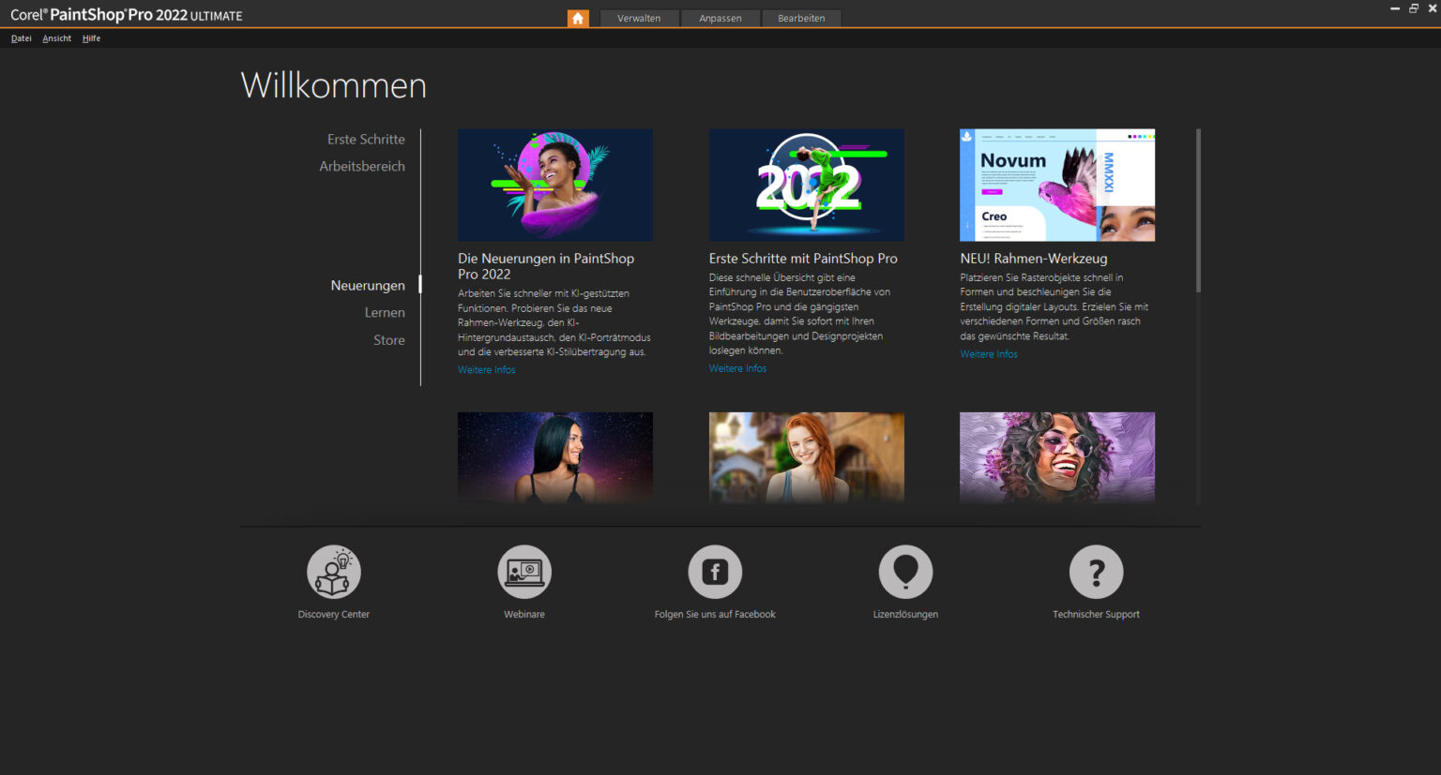Screen dimensions: 1441x775
Task: Click the Facebook follow icon
Action: pos(715,572)
